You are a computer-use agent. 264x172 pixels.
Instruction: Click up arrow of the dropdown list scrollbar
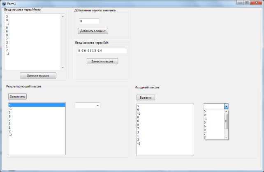[226, 112]
